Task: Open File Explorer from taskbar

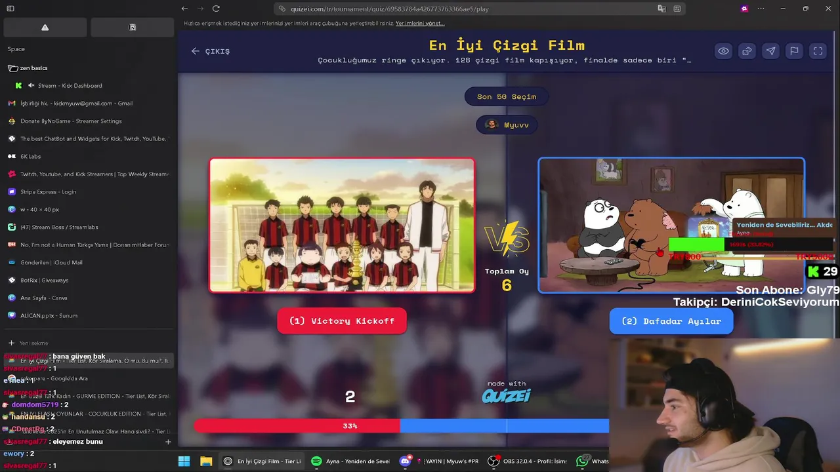Action: pos(206,462)
